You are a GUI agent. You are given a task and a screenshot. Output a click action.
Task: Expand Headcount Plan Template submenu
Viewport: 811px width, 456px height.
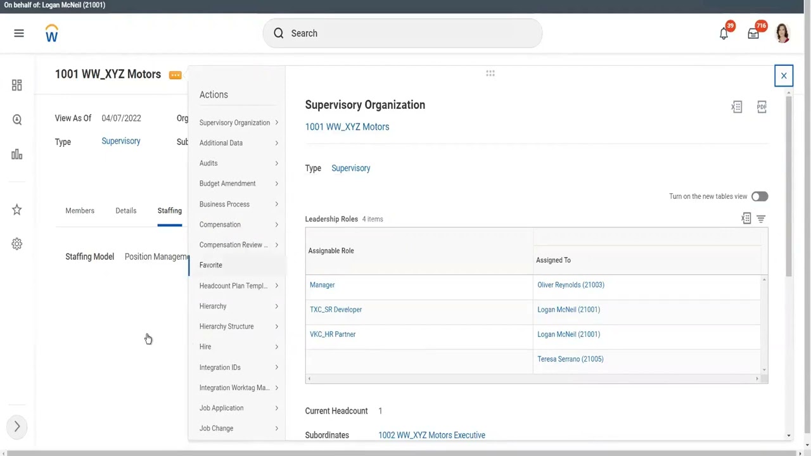(x=238, y=286)
